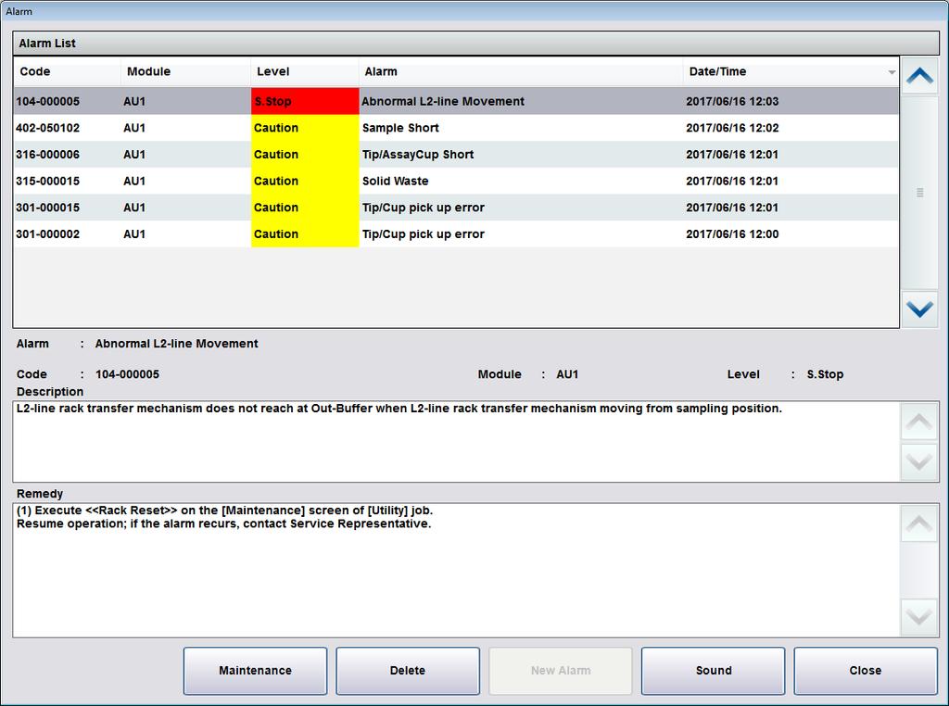Click the Sound button
Viewport: 949px width, 706px height.
click(713, 670)
